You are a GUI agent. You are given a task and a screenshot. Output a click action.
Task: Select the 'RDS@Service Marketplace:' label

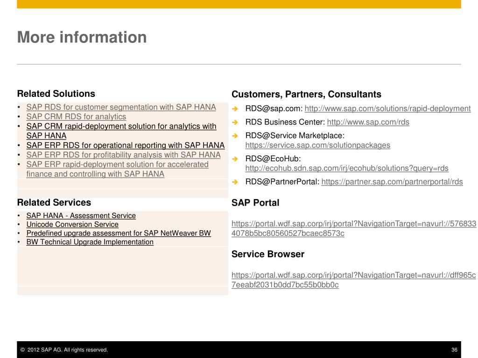295,136
